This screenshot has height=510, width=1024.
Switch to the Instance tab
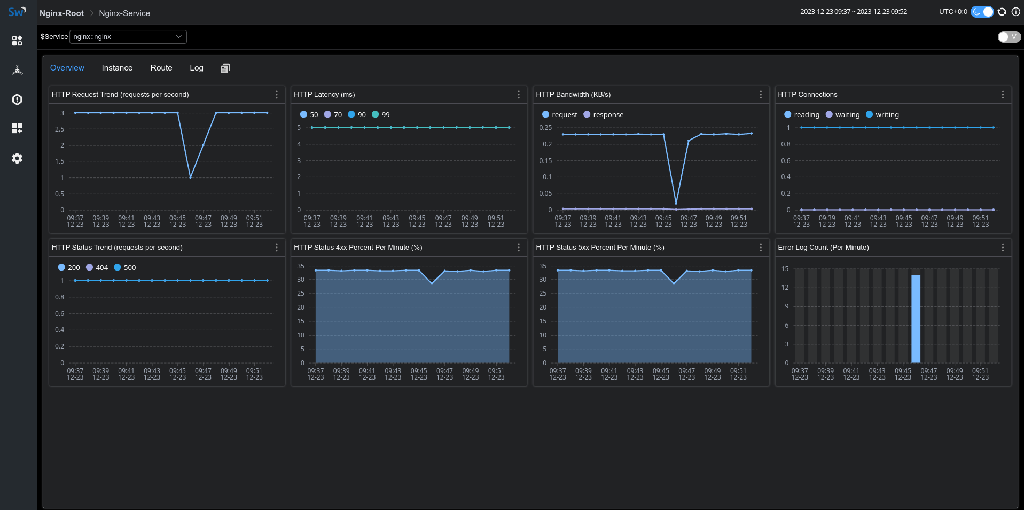(x=117, y=68)
